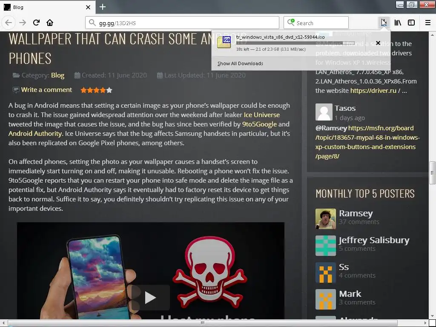Click Ramsey's avatar in top posters
Image resolution: width=436 pixels, height=327 pixels.
pyautogui.click(x=326, y=219)
